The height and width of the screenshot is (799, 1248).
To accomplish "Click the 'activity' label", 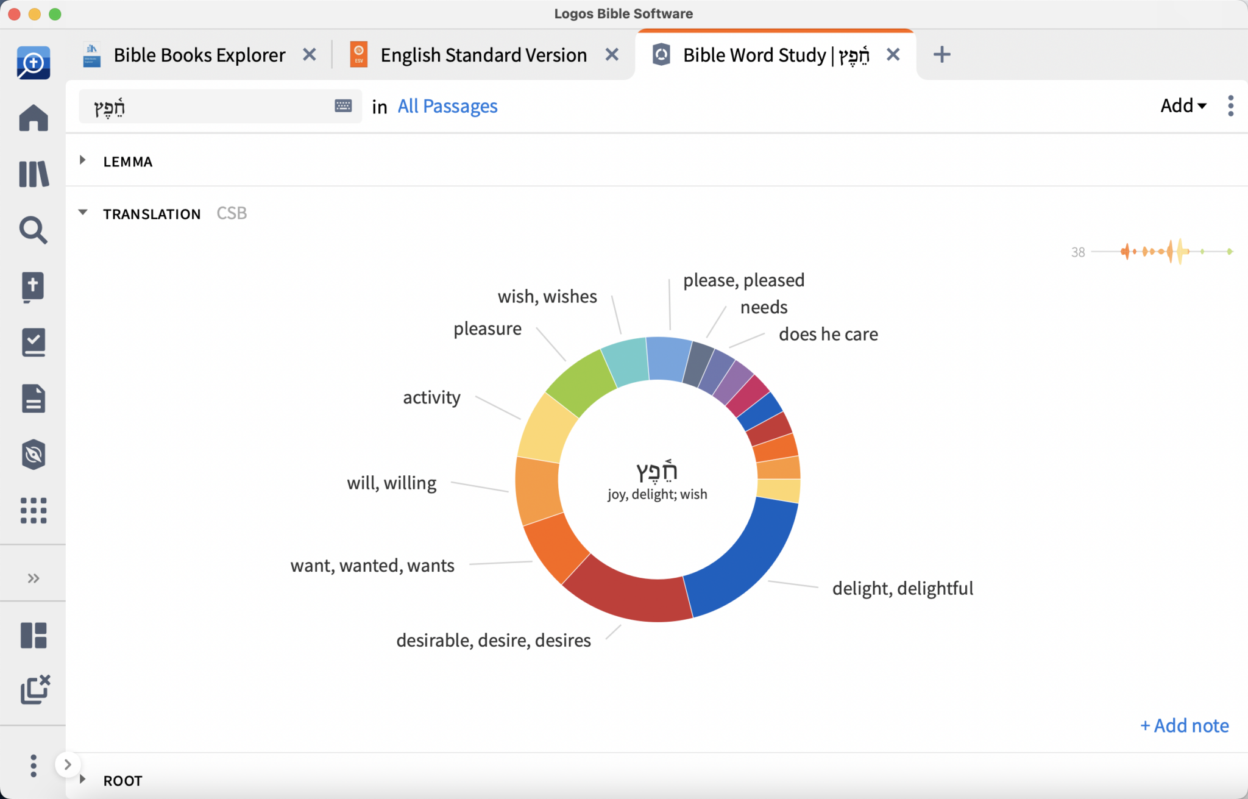I will 431,397.
